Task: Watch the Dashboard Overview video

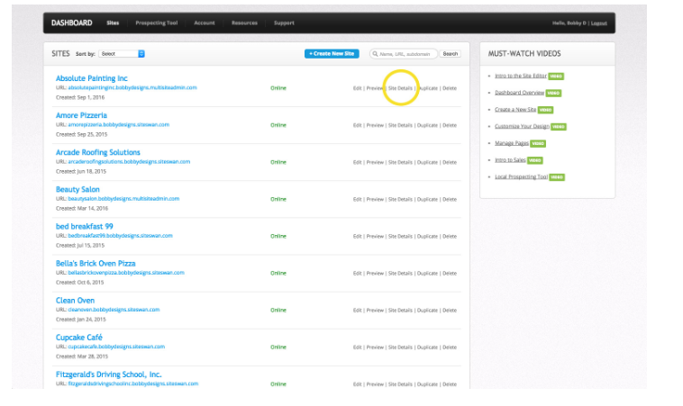Action: pyautogui.click(x=519, y=93)
